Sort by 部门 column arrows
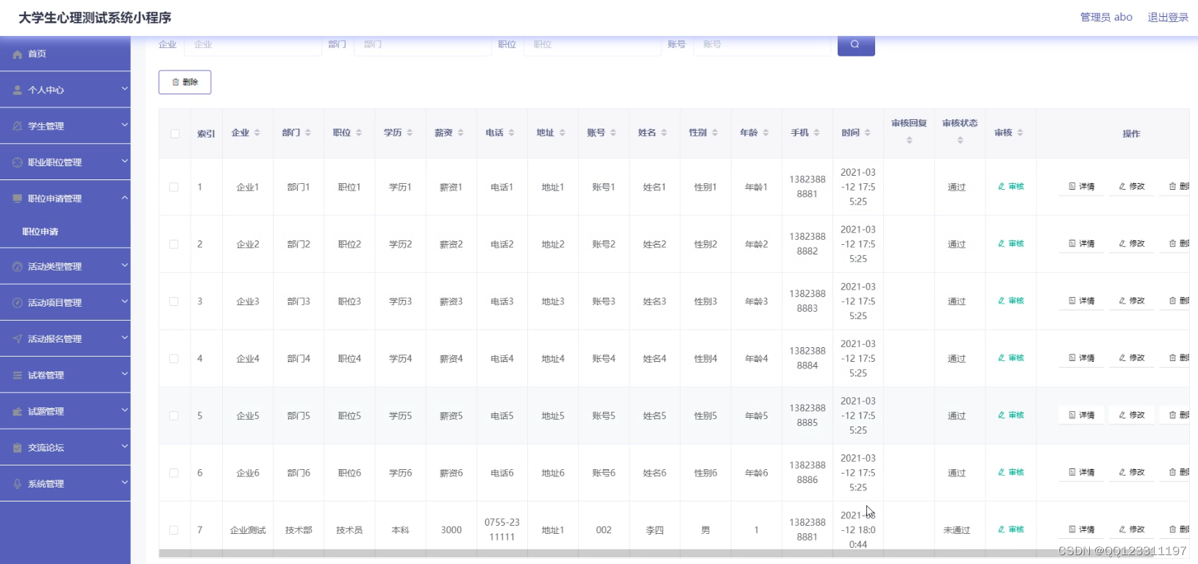The width and height of the screenshot is (1198, 564). [308, 133]
